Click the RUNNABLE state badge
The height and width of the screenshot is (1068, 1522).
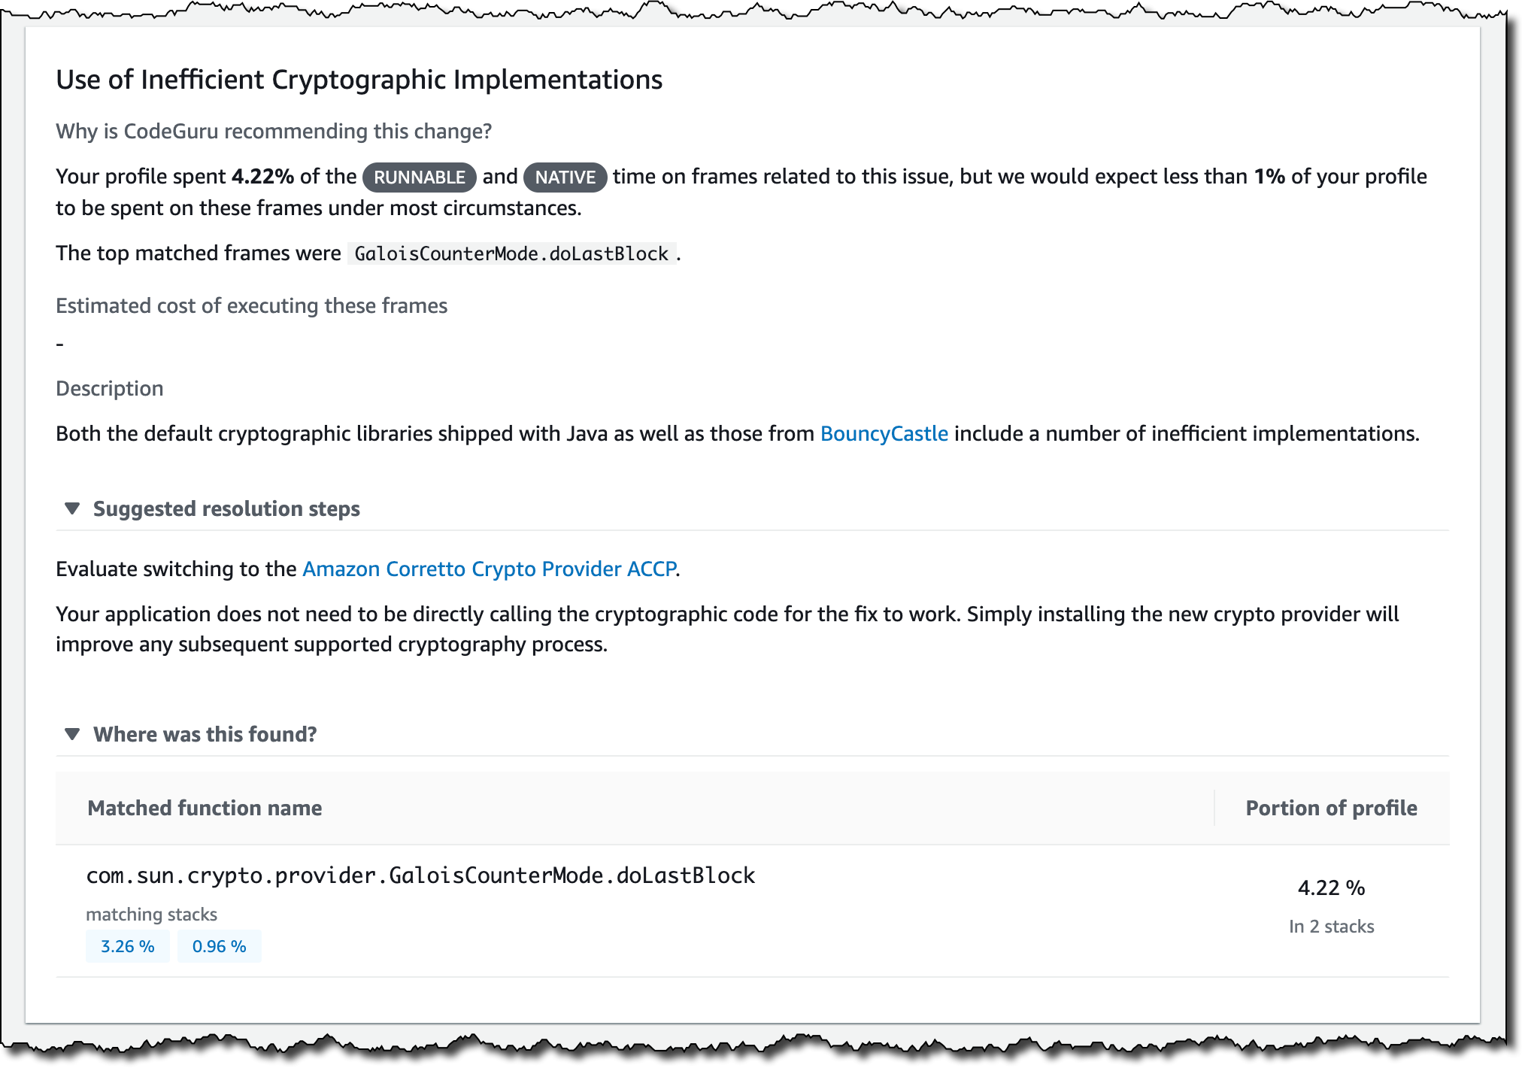419,177
